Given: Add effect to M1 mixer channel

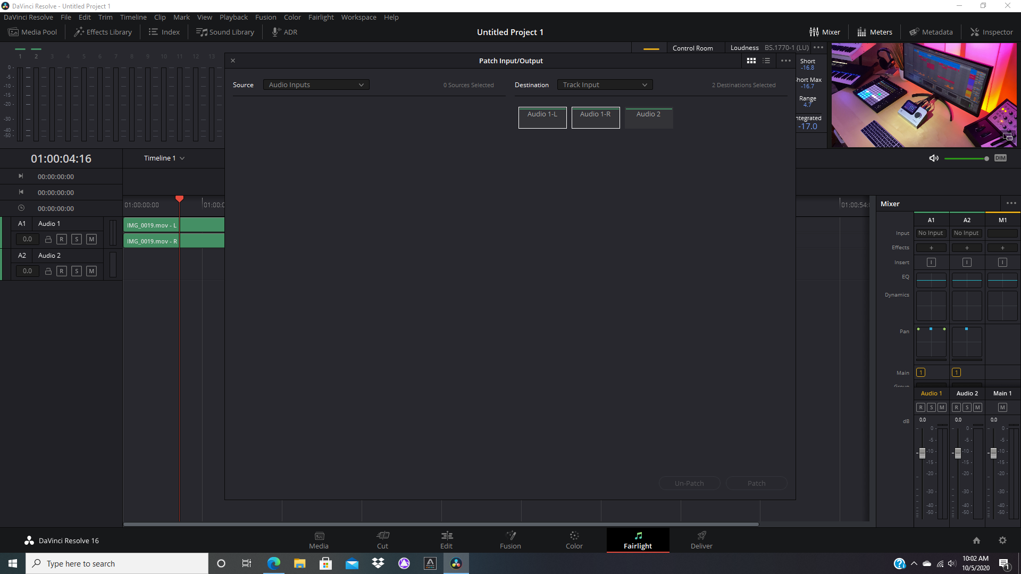Looking at the screenshot, I should (1002, 248).
